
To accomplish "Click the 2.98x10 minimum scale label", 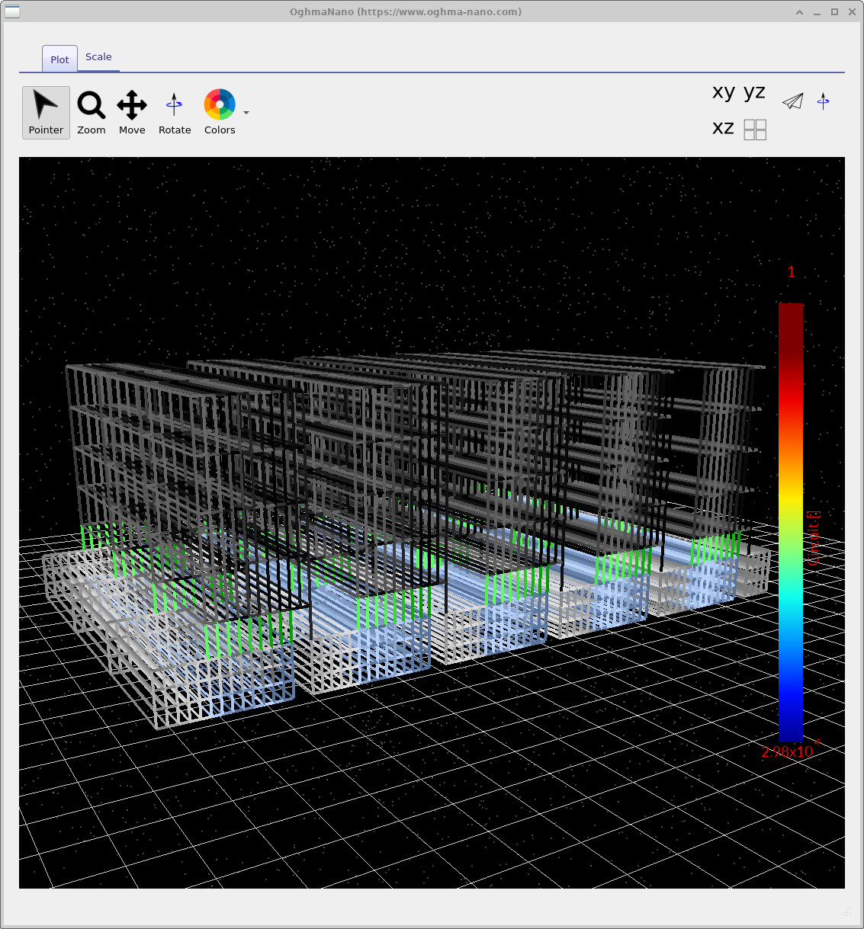I will (x=787, y=751).
